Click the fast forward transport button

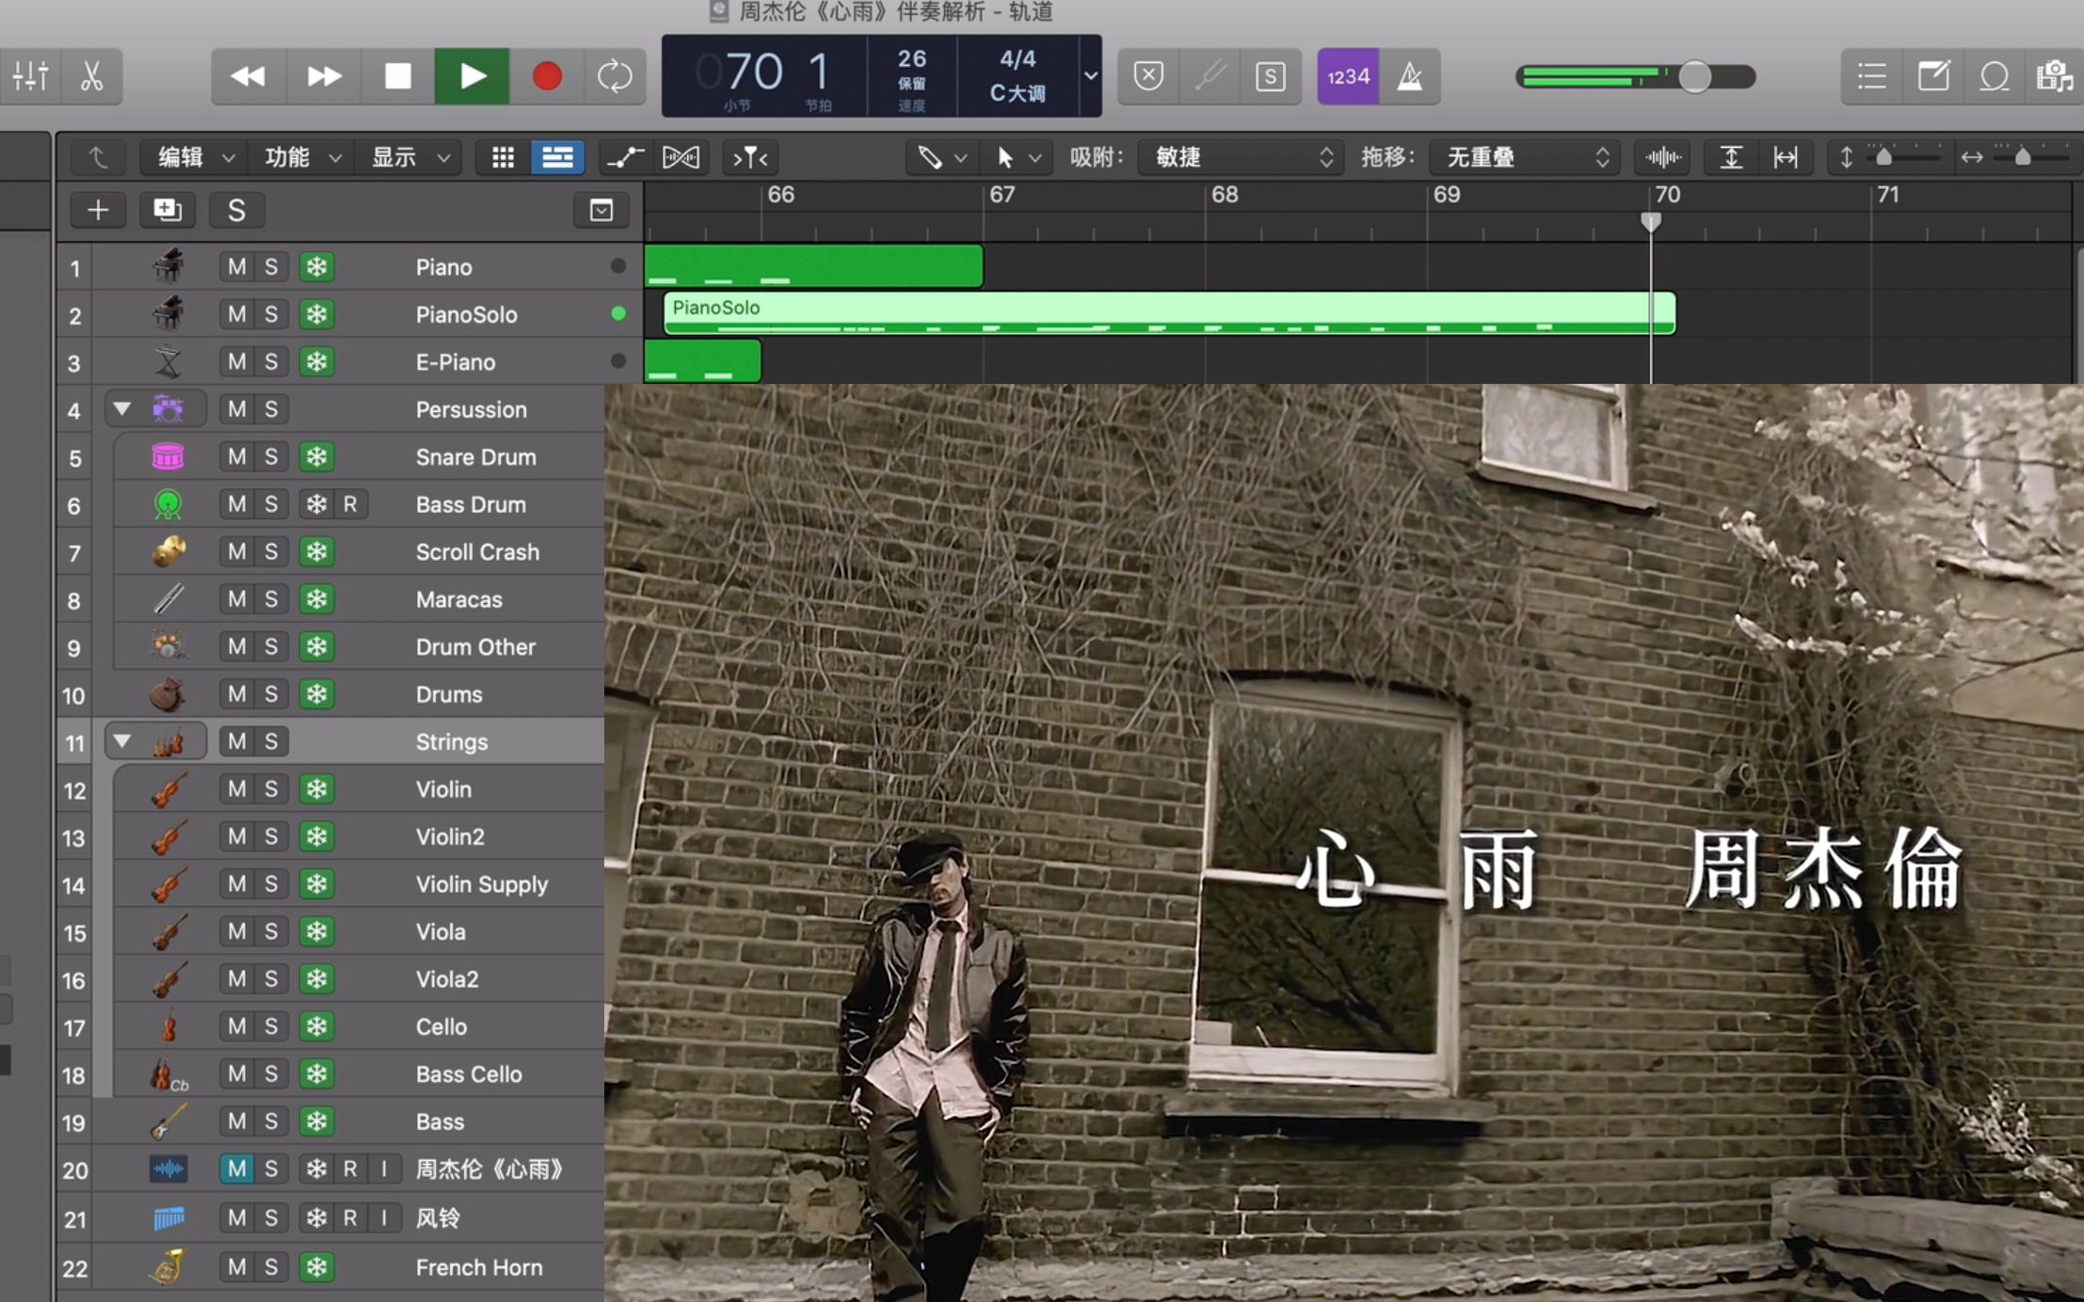pyautogui.click(x=323, y=76)
